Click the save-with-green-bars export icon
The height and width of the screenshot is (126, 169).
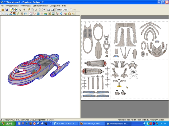[x=66, y=14]
